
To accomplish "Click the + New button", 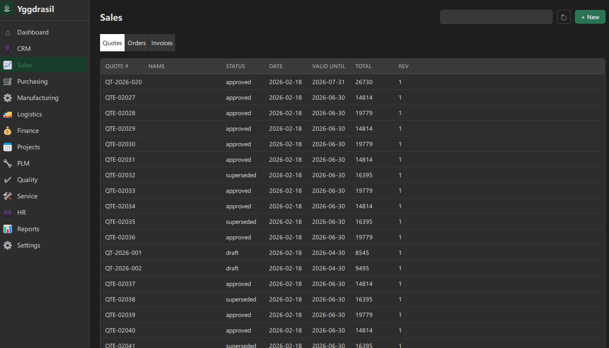I will [590, 17].
